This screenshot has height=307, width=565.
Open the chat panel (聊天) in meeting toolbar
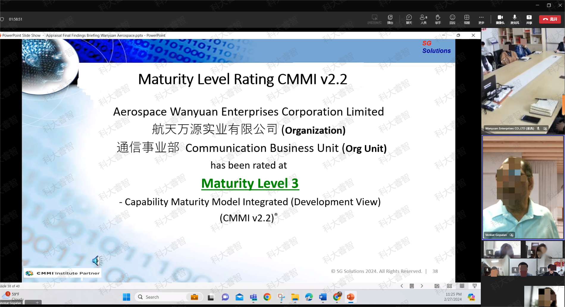[x=409, y=19]
